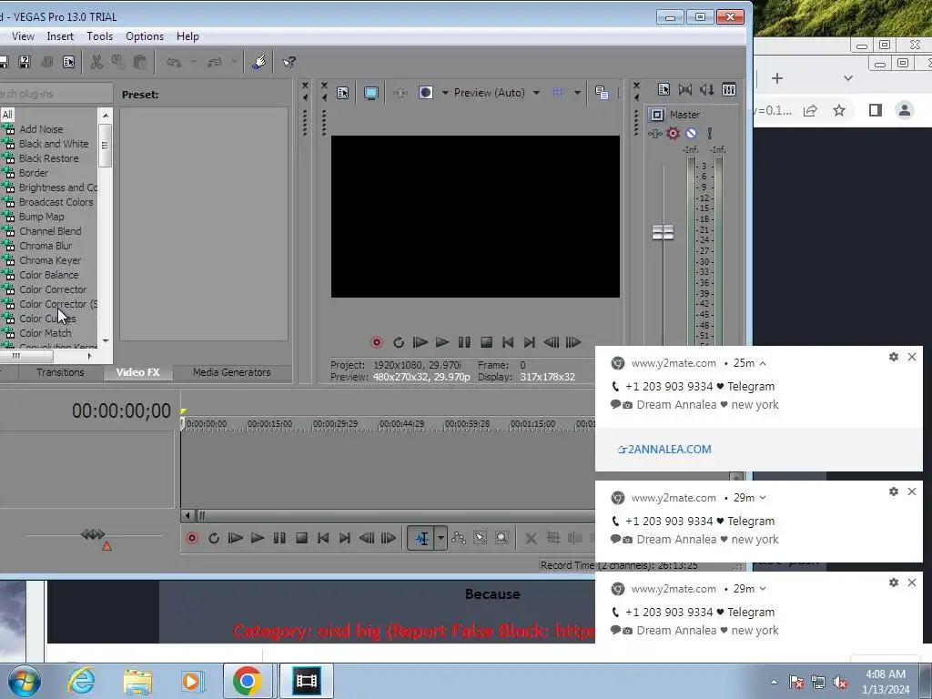This screenshot has height=699, width=932.
Task: Toggle Dim Output speaker icon
Action: click(706, 90)
